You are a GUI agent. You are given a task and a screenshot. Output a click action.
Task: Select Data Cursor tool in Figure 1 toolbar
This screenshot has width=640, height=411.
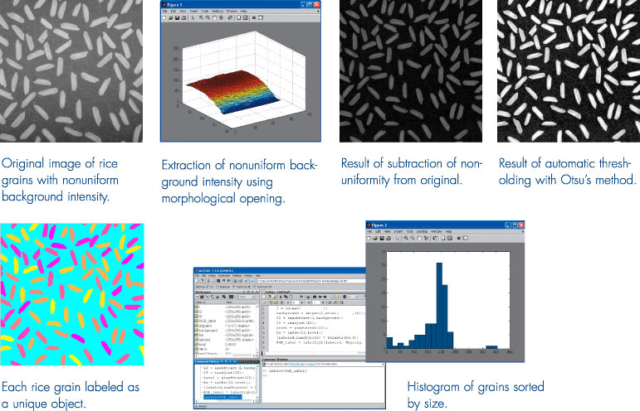point(230,18)
